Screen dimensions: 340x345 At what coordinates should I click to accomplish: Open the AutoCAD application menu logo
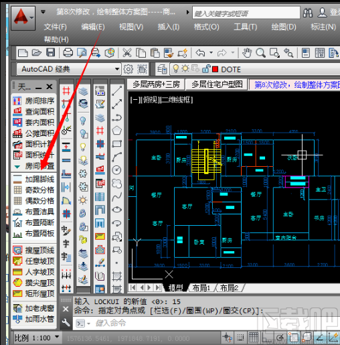click(x=23, y=18)
